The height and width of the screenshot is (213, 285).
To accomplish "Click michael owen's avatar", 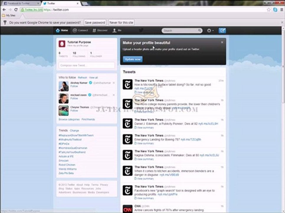I will [63, 99].
